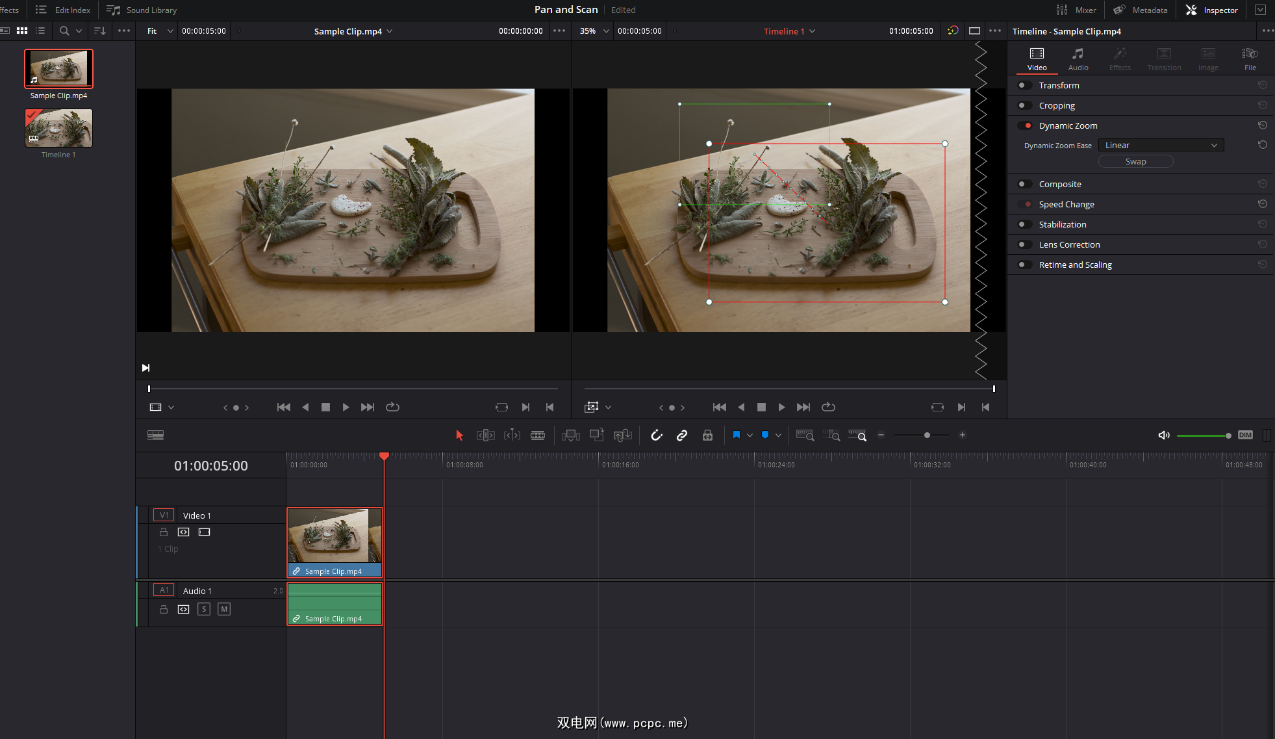Switch to the Audio inspector tab
Screen dimensions: 1275x739
click(1078, 58)
